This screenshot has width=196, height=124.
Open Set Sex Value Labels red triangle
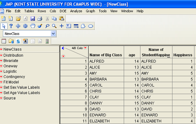(1, 87)
